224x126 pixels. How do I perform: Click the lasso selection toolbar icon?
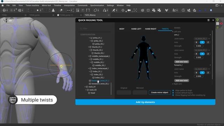click(95, 10)
